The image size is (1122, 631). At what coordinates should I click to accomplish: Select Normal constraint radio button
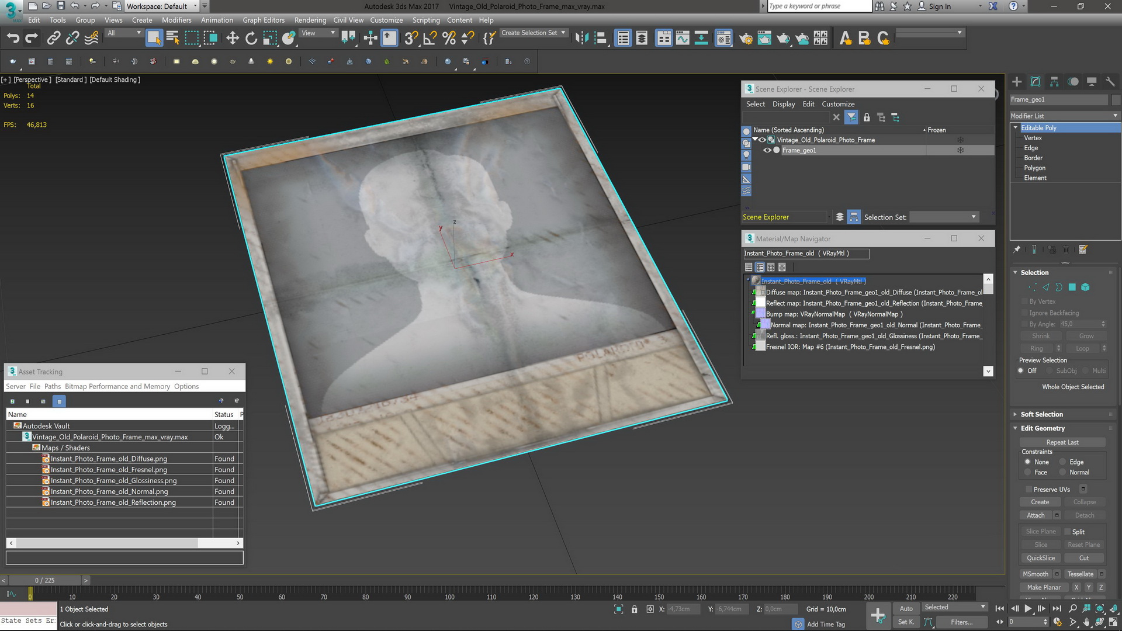pyautogui.click(x=1063, y=472)
